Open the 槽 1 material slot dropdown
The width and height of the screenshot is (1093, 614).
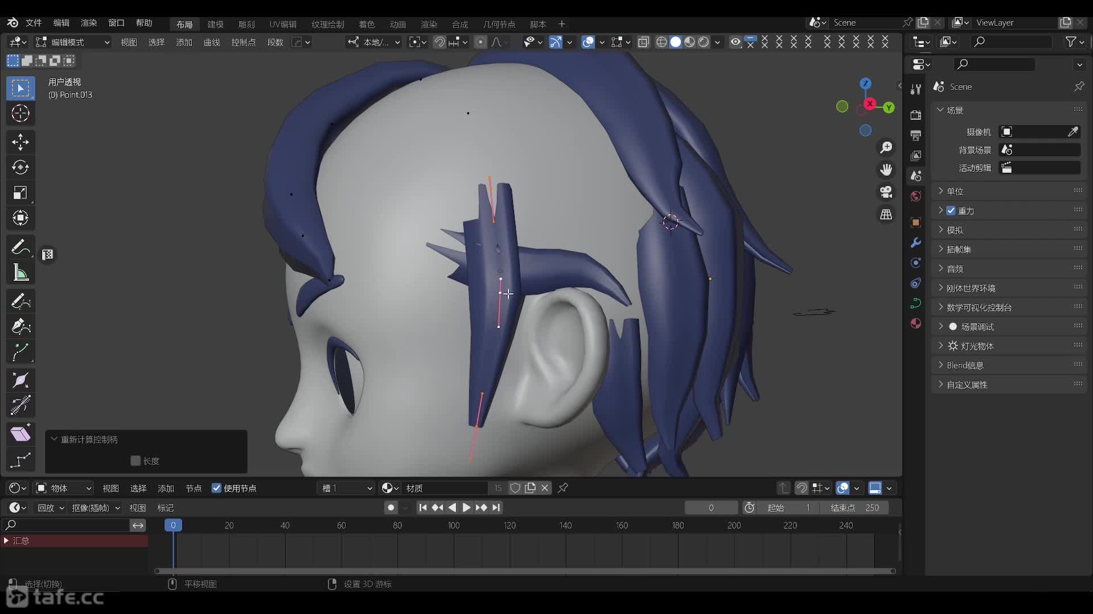(x=346, y=488)
